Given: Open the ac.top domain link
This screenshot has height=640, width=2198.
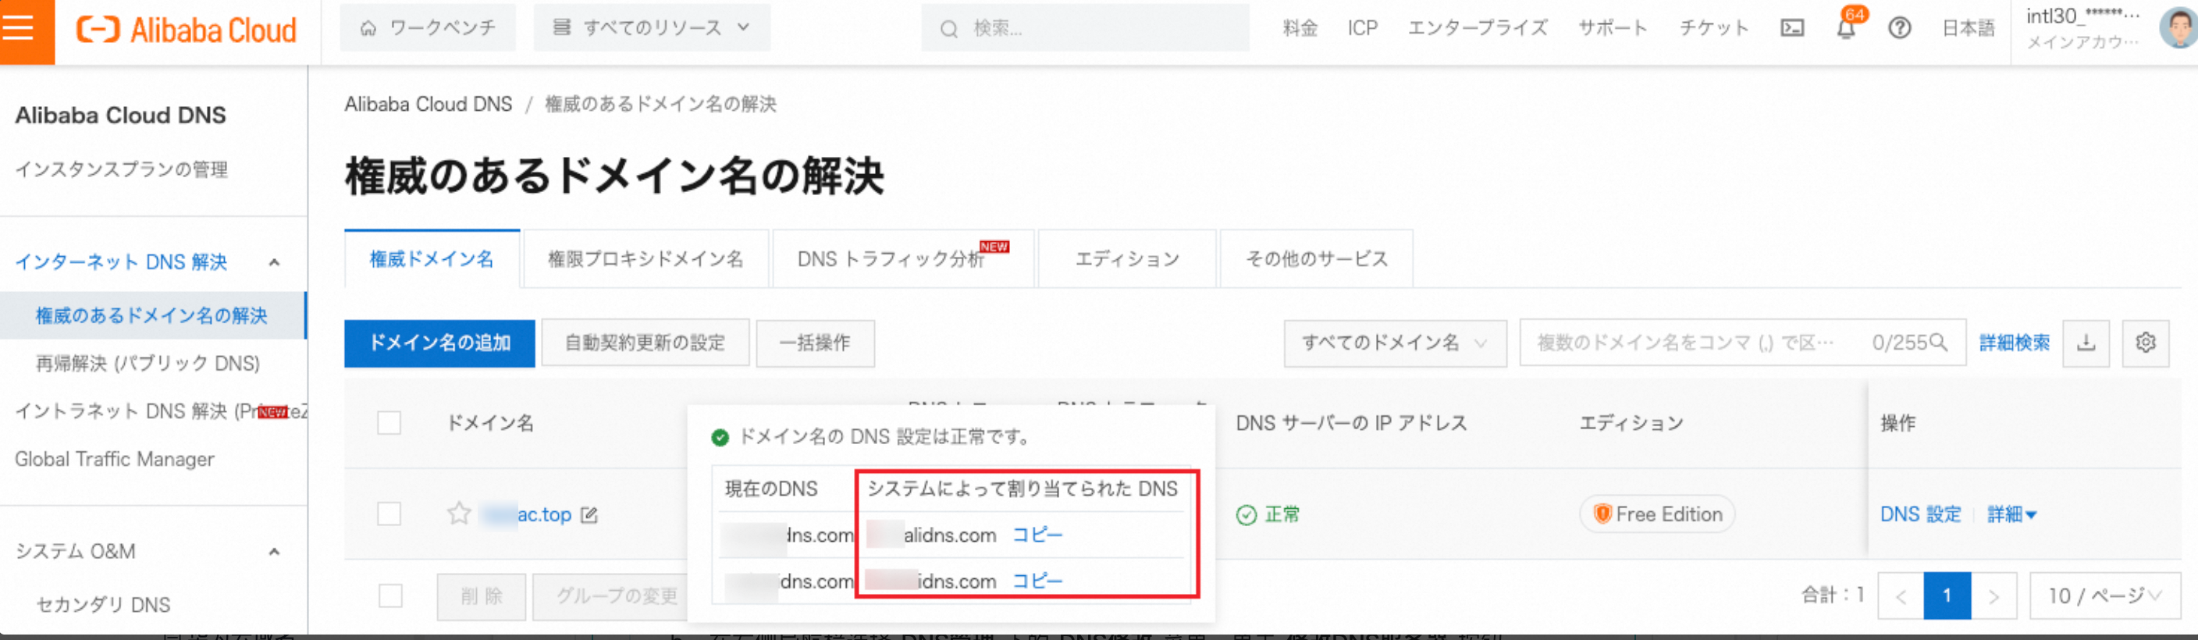Looking at the screenshot, I should coord(526,514).
